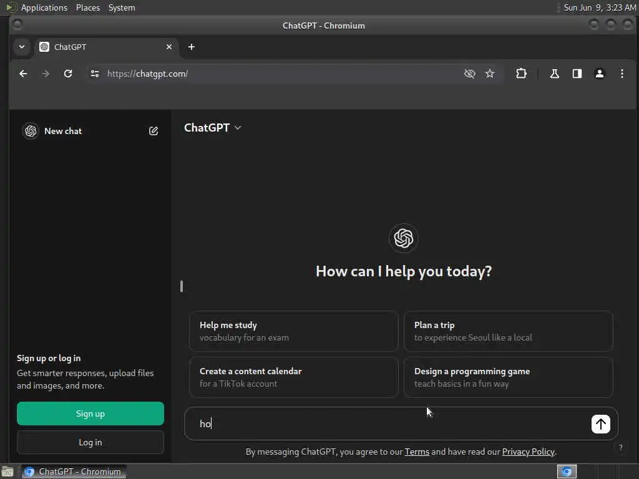Bookmark this page with the star icon
This screenshot has height=479, width=639.
pos(489,74)
